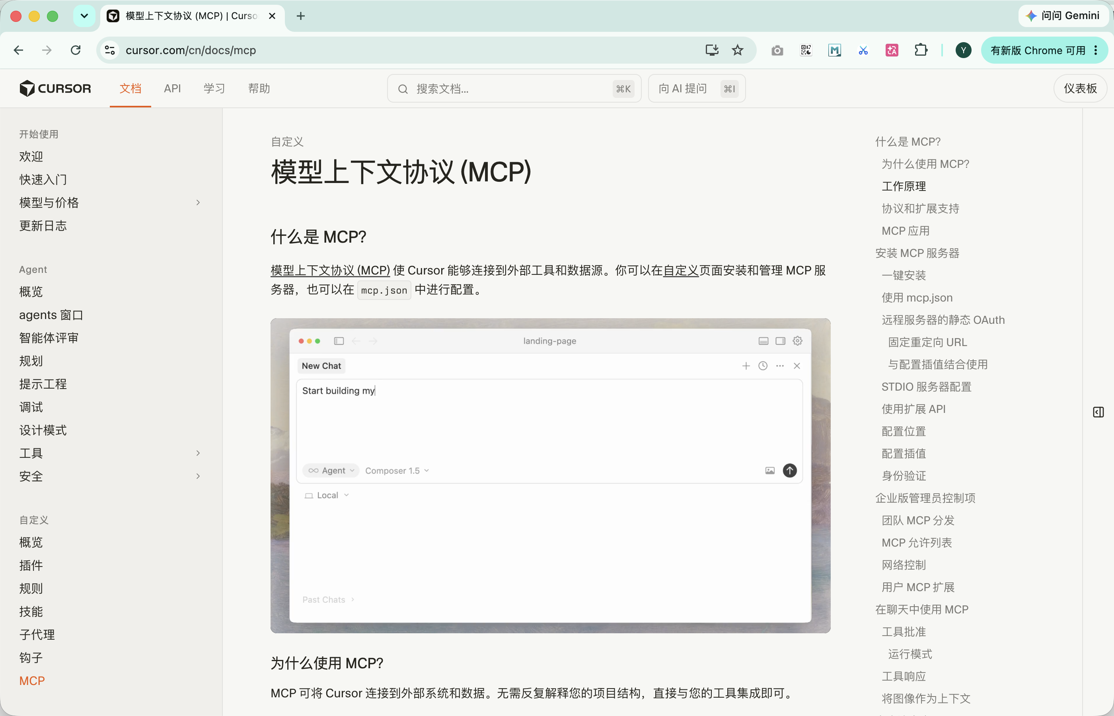The height and width of the screenshot is (716, 1114).
Task: Click the 仪表板 button
Action: tap(1080, 88)
